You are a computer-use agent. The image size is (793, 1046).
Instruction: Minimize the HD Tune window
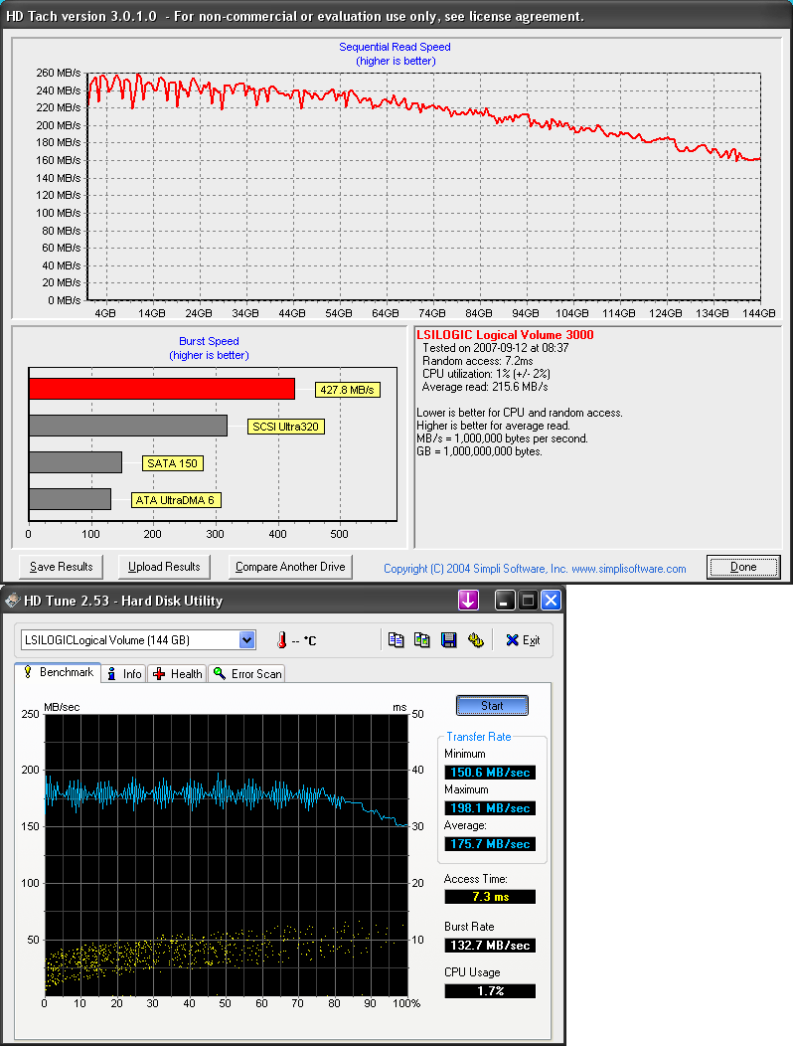[505, 601]
